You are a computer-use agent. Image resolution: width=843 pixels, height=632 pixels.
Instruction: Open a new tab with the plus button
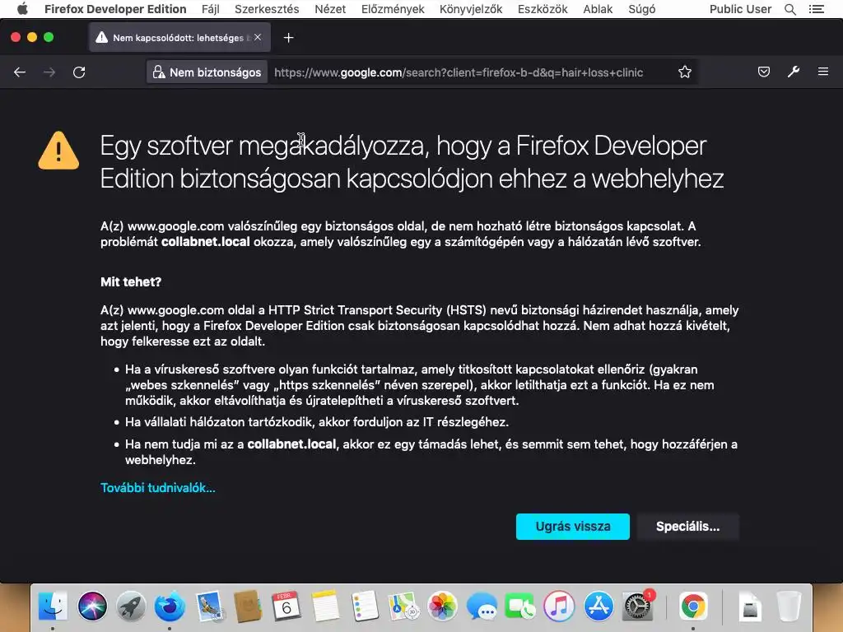click(x=289, y=38)
